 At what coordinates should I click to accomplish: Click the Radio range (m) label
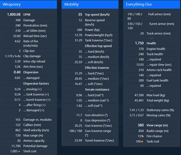pyautogui.click(x=157, y=131)
